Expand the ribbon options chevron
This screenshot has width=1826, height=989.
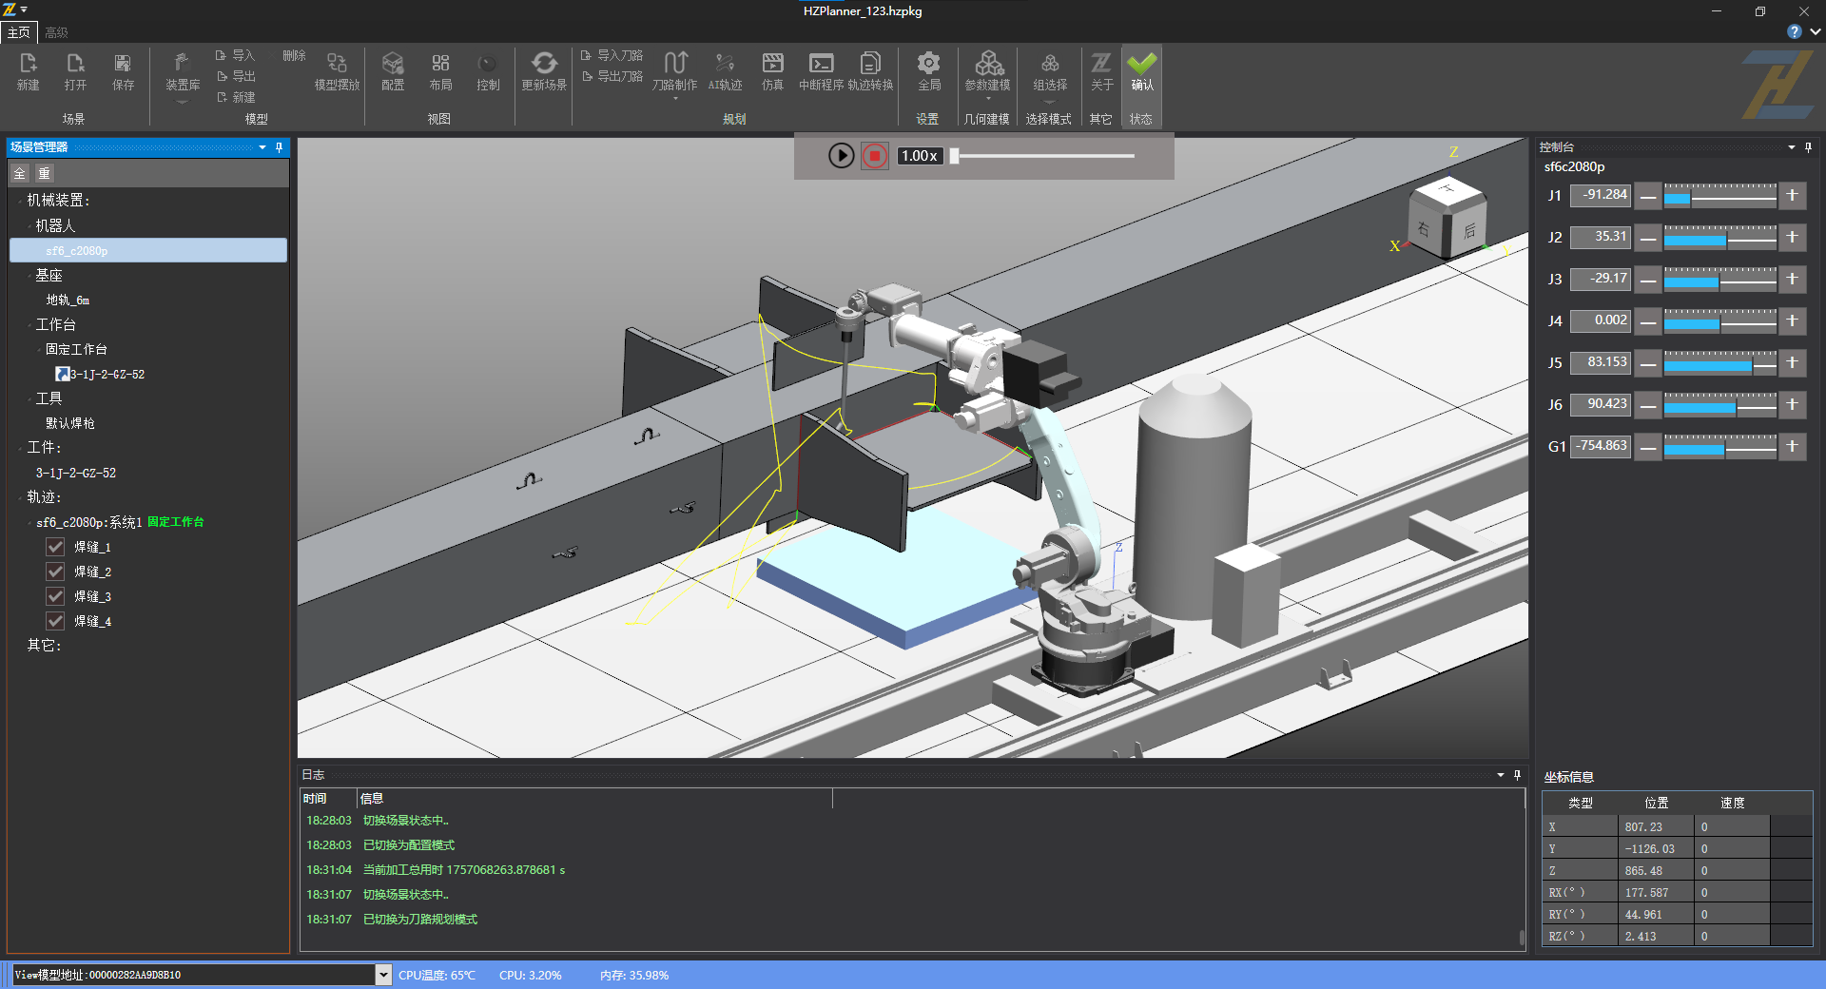1816,31
